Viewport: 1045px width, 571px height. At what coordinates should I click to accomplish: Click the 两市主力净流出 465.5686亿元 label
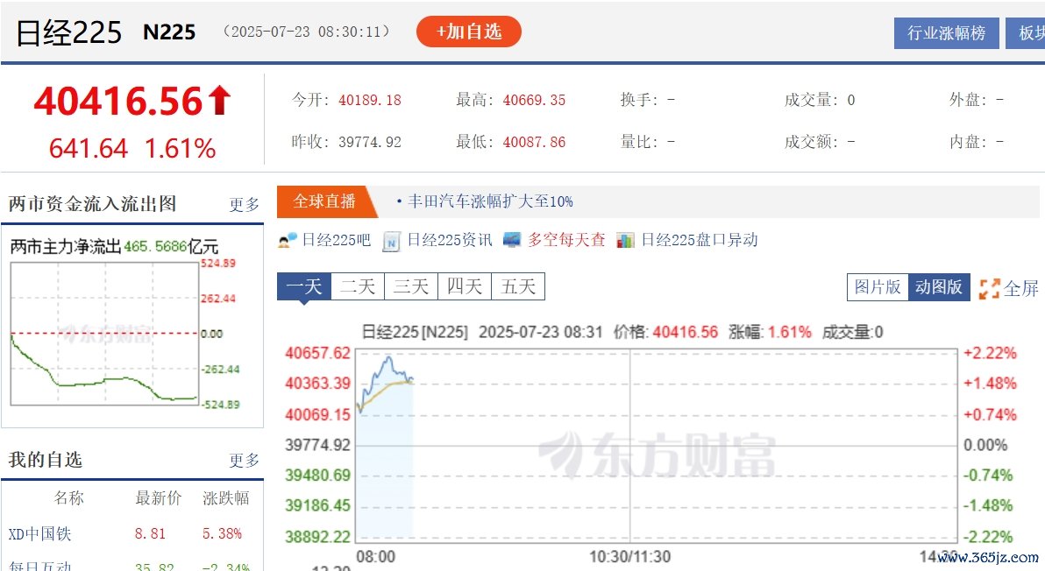coord(114,246)
